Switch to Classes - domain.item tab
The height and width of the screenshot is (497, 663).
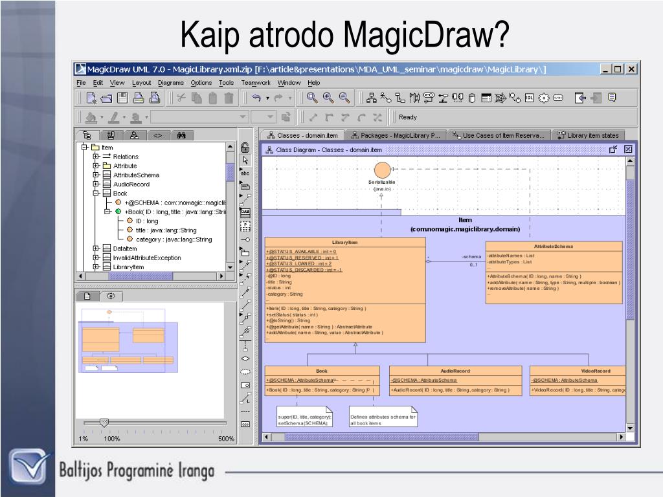(x=302, y=135)
